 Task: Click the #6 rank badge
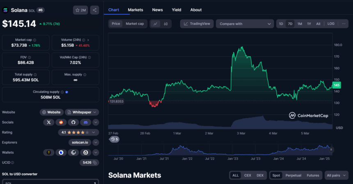pos(41,10)
